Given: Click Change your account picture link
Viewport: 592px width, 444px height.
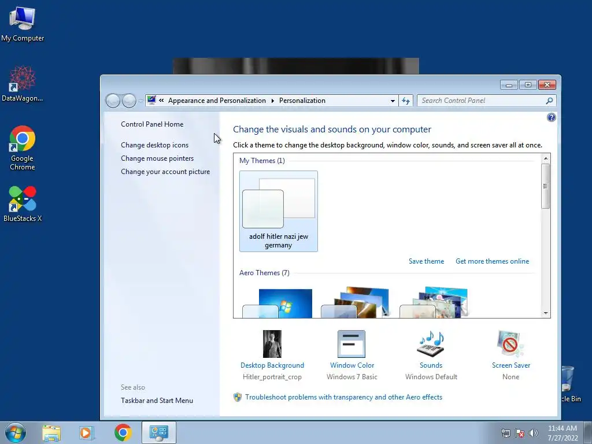Looking at the screenshot, I should (165, 171).
